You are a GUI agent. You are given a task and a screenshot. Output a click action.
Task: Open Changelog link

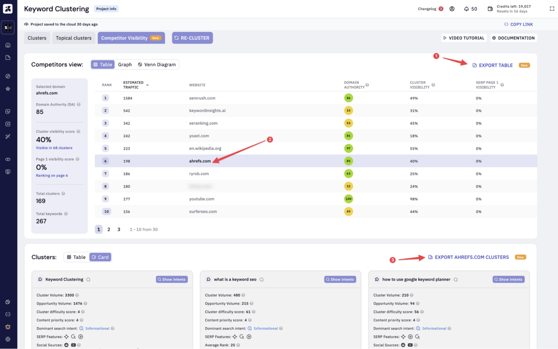pyautogui.click(x=426, y=9)
